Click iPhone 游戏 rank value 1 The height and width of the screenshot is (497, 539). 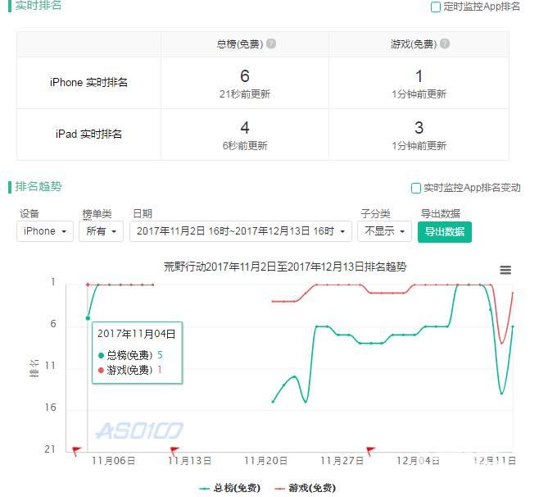tap(419, 76)
